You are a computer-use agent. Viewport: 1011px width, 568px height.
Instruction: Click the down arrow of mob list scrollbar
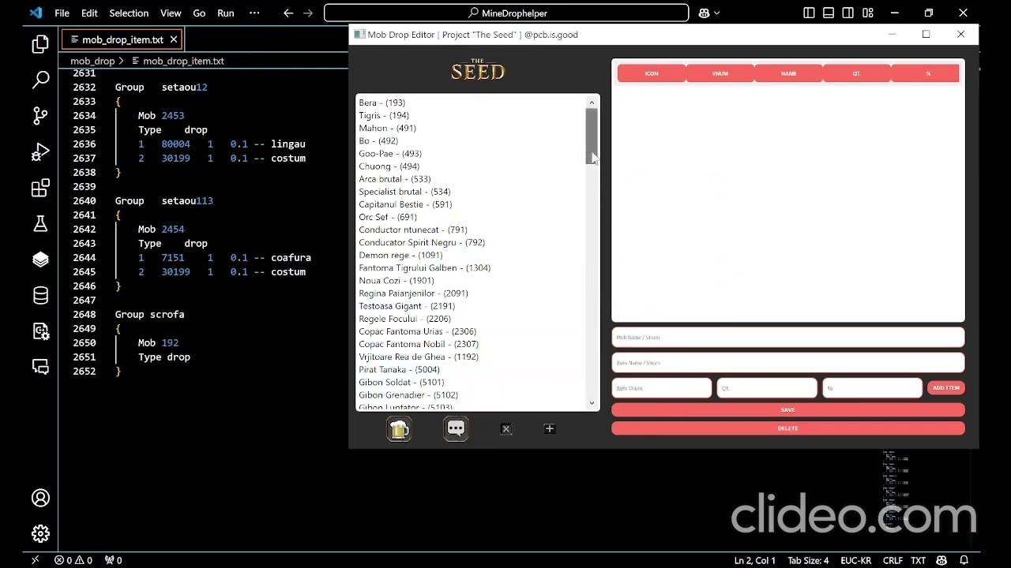point(592,403)
